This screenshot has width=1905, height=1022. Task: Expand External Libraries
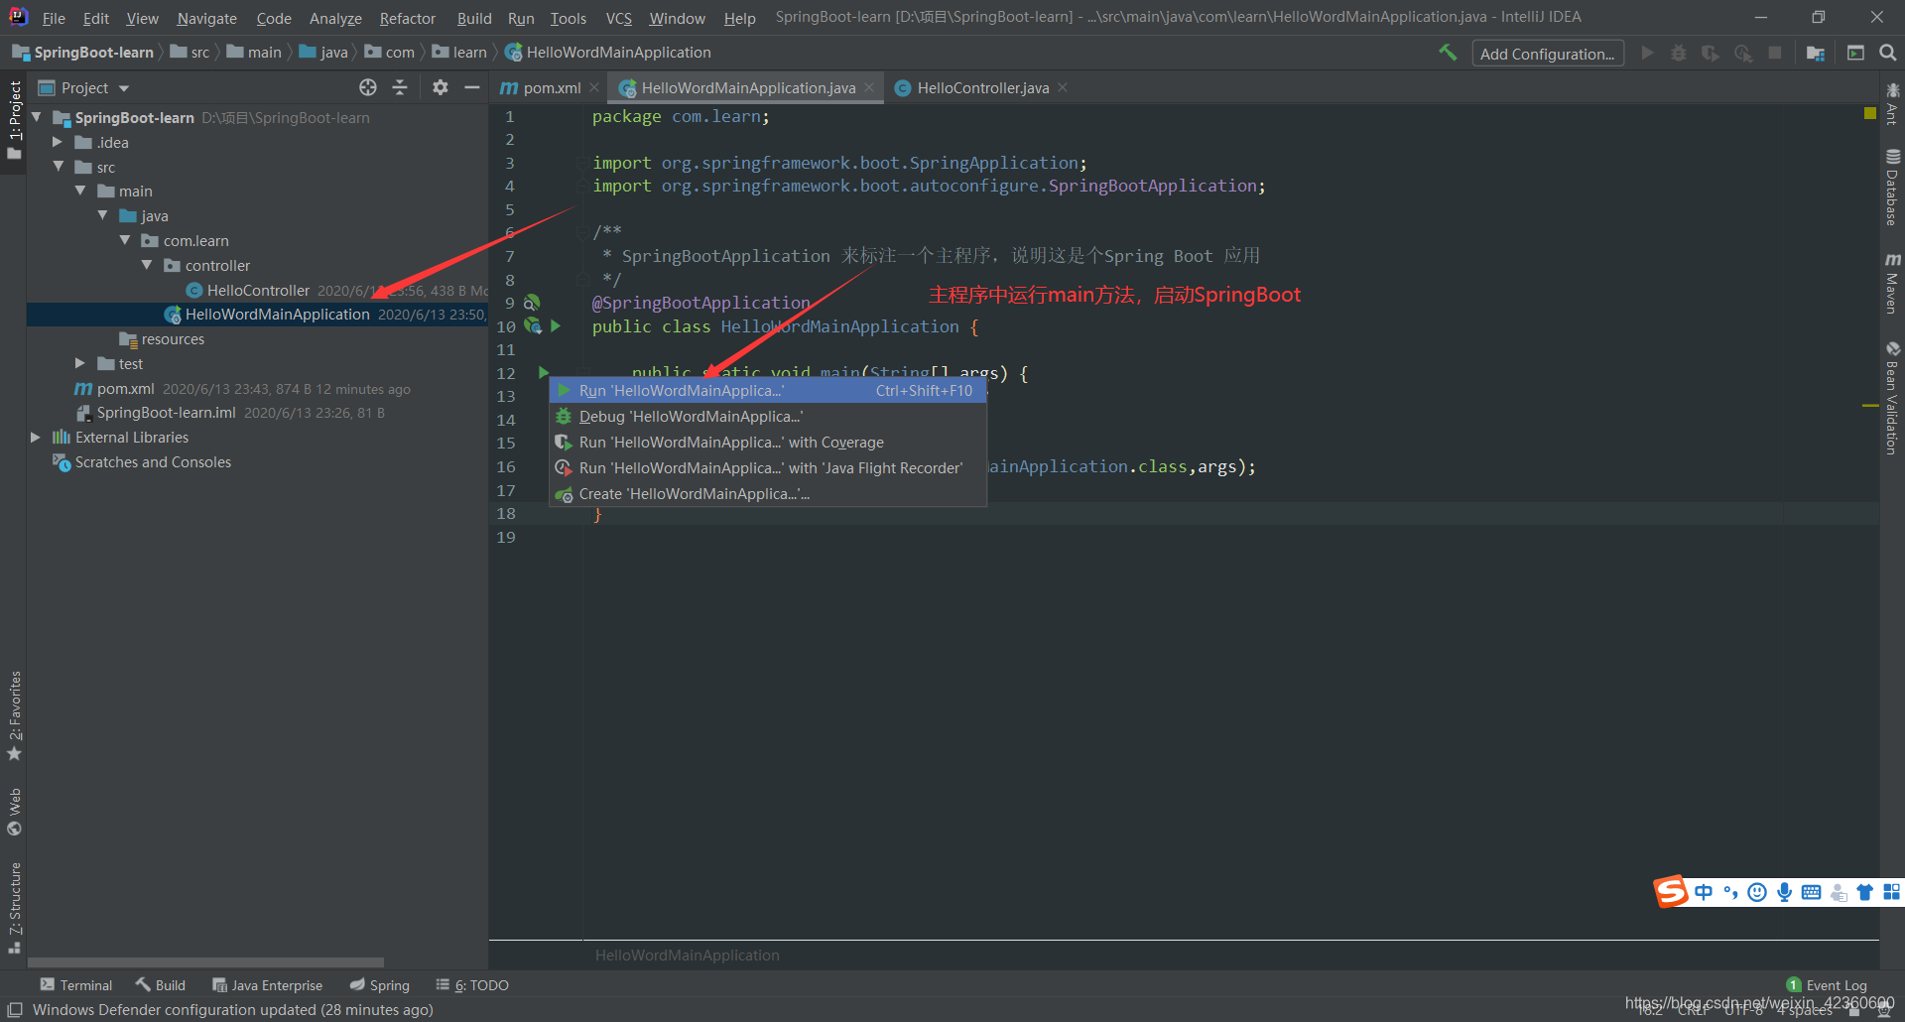(36, 437)
